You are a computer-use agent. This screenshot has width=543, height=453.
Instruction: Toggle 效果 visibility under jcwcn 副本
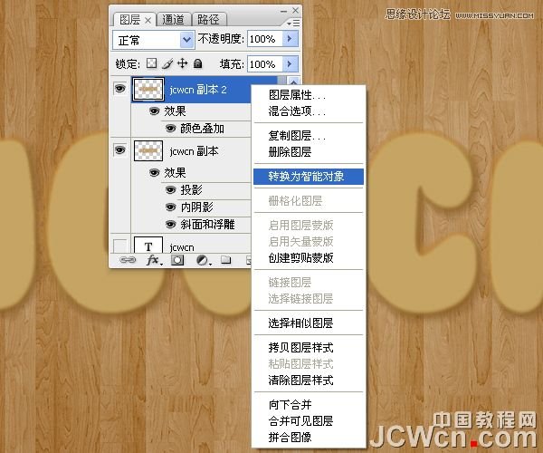pyautogui.click(x=155, y=172)
